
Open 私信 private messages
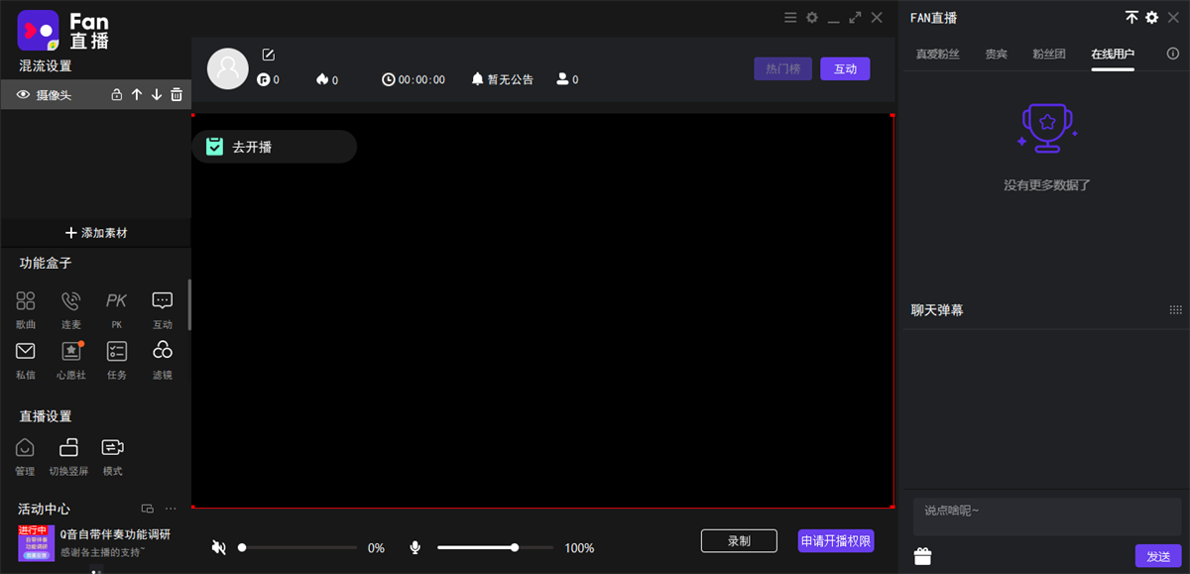click(x=26, y=359)
